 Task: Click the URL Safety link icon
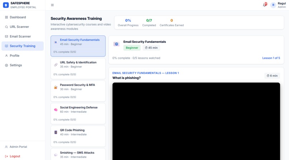56,65
